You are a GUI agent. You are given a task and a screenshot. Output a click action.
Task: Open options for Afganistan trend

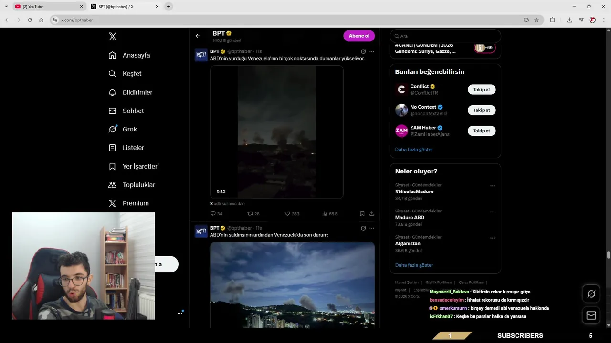(493, 238)
